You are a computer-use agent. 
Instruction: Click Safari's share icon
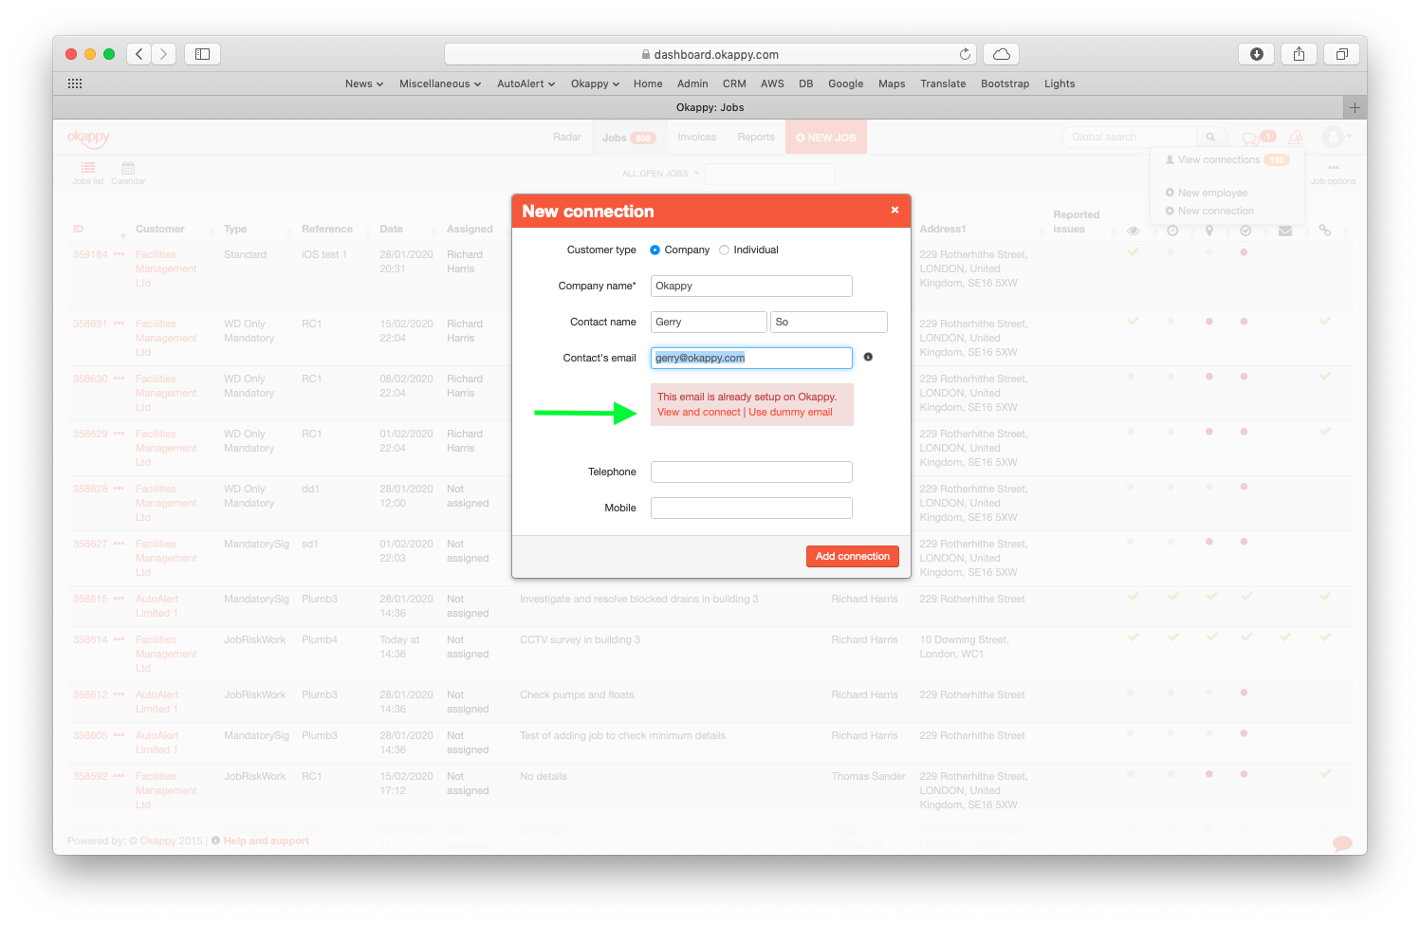pyautogui.click(x=1299, y=54)
